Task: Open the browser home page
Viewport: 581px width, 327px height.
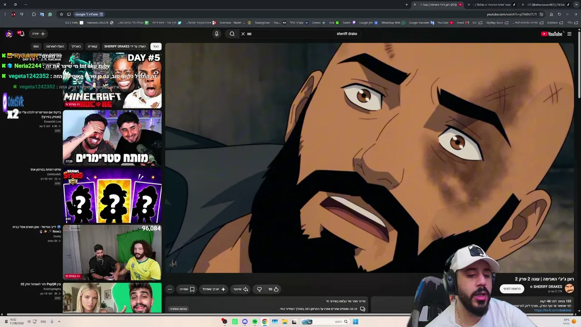Action: point(551,14)
